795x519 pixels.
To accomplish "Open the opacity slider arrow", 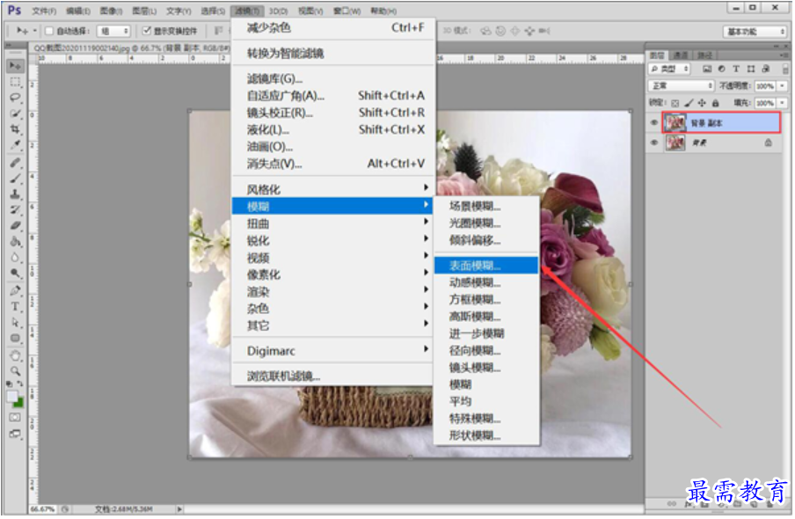I will pyautogui.click(x=783, y=85).
